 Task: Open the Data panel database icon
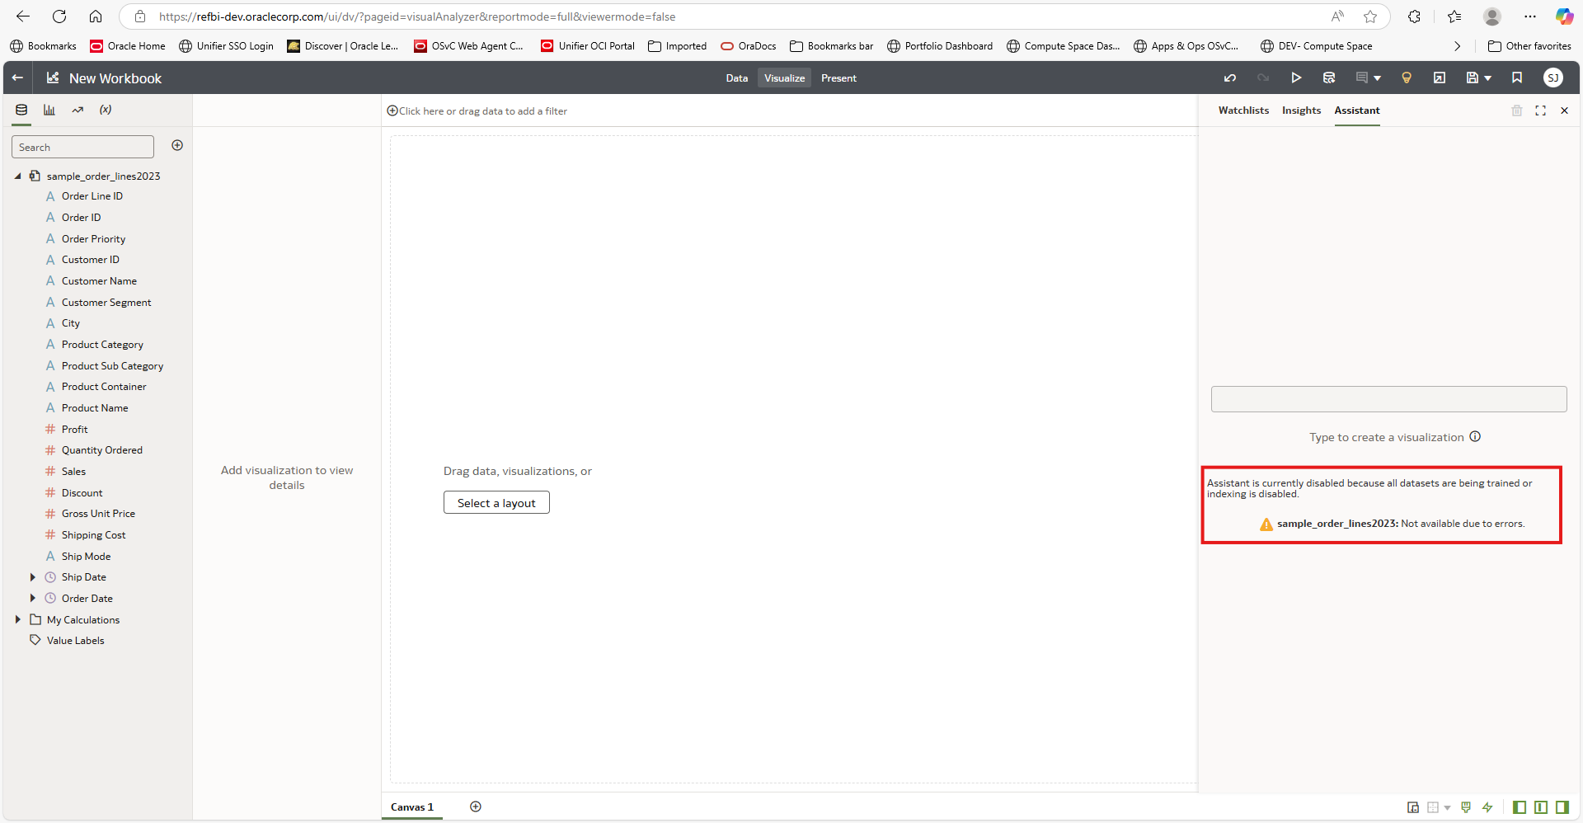pos(21,110)
